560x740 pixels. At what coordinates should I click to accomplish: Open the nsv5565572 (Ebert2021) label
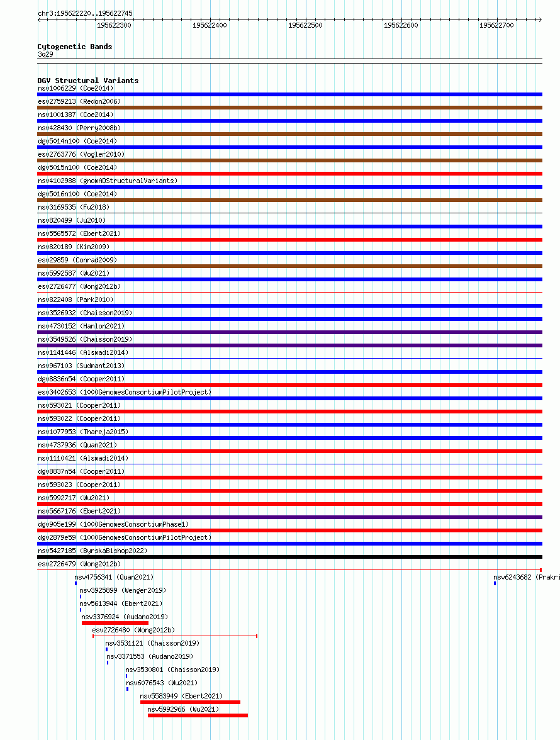tap(79, 233)
